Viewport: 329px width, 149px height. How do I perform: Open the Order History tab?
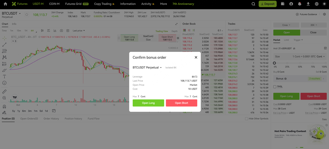[51, 119]
